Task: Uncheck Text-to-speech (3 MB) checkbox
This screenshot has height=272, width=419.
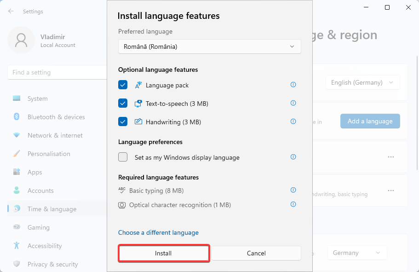Action: click(123, 103)
